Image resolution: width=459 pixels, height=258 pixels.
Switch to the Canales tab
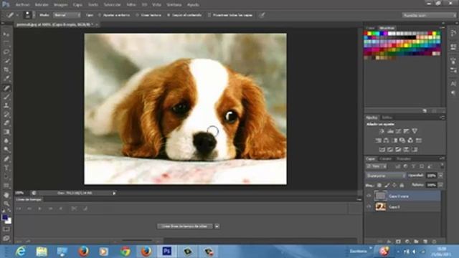click(x=386, y=158)
